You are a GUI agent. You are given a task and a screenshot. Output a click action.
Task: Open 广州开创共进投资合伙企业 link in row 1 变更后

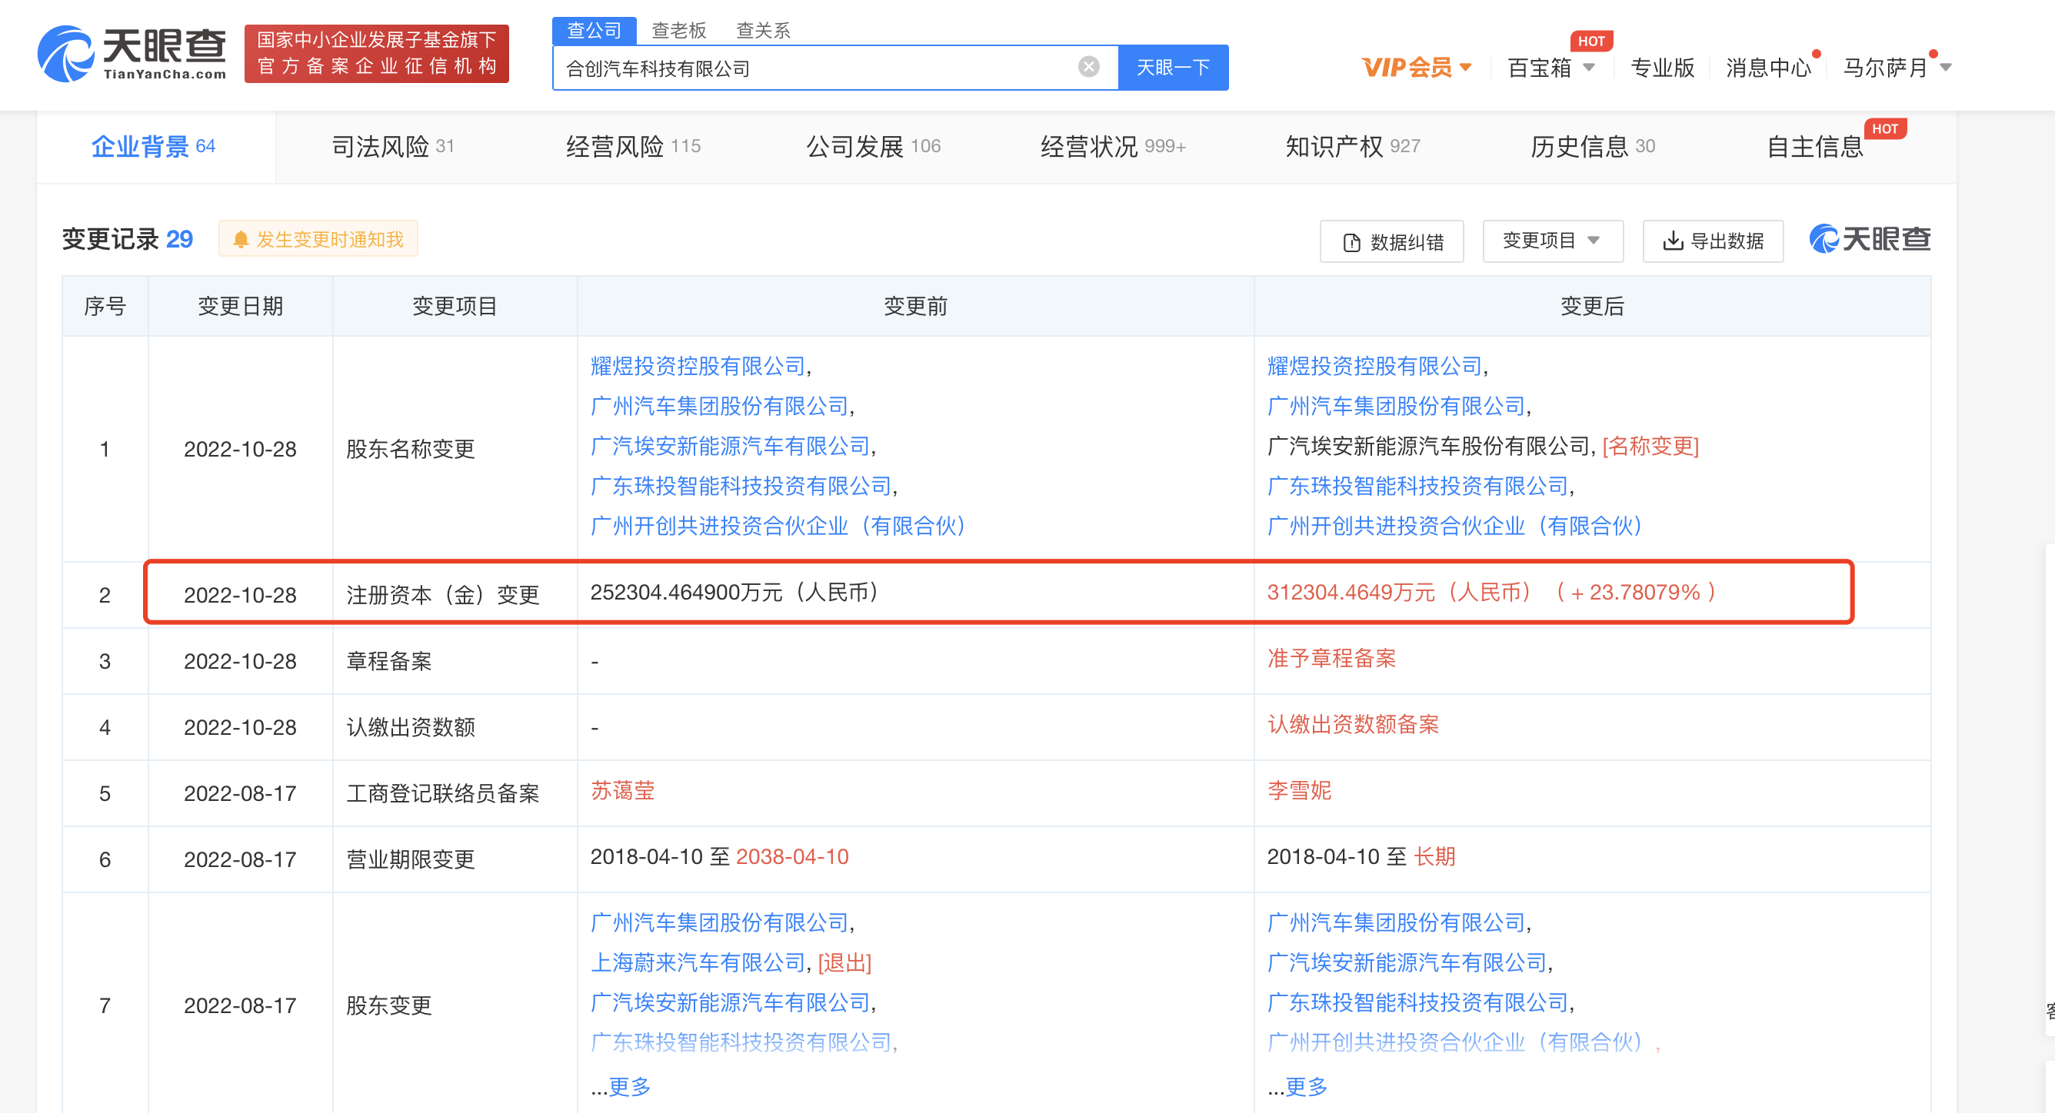coord(1455,526)
